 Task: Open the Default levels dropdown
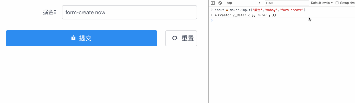pyautogui.click(x=322, y=3)
